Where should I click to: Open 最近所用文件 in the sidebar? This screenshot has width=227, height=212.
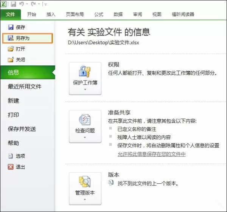tap(25, 87)
